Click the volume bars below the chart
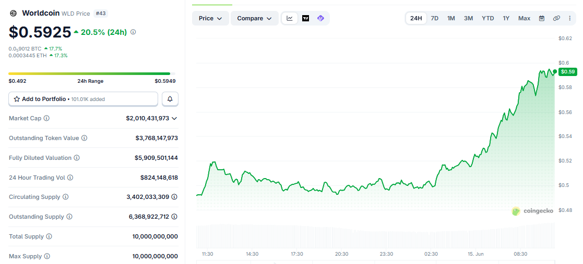This screenshot has height=264, width=583. (x=375, y=236)
